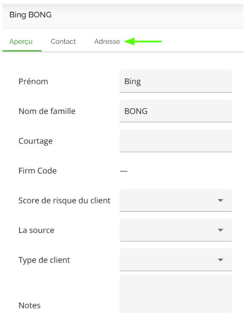Click the Bing BONG header title

(30, 15)
